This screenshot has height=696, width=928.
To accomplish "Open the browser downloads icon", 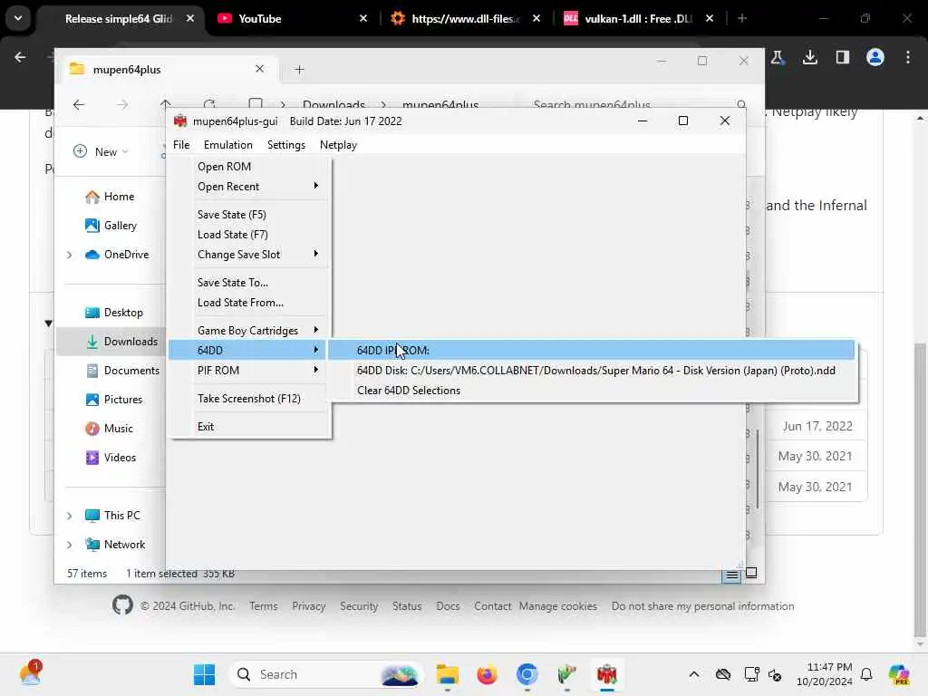I will coord(810,57).
